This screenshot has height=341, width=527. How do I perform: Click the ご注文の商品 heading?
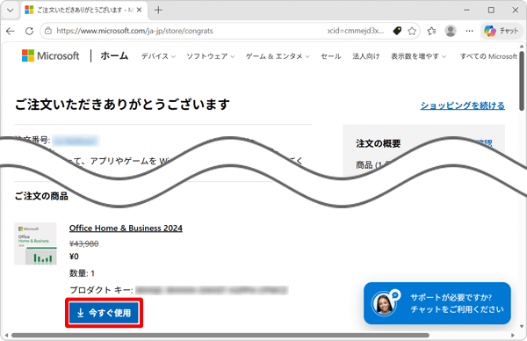pyautogui.click(x=41, y=196)
